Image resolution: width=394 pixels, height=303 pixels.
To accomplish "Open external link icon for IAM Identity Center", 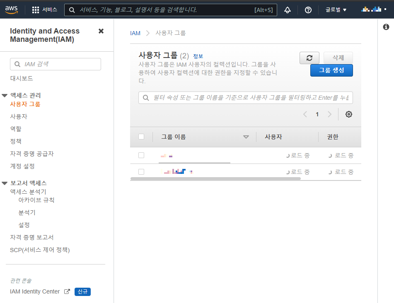I will pyautogui.click(x=67, y=291).
